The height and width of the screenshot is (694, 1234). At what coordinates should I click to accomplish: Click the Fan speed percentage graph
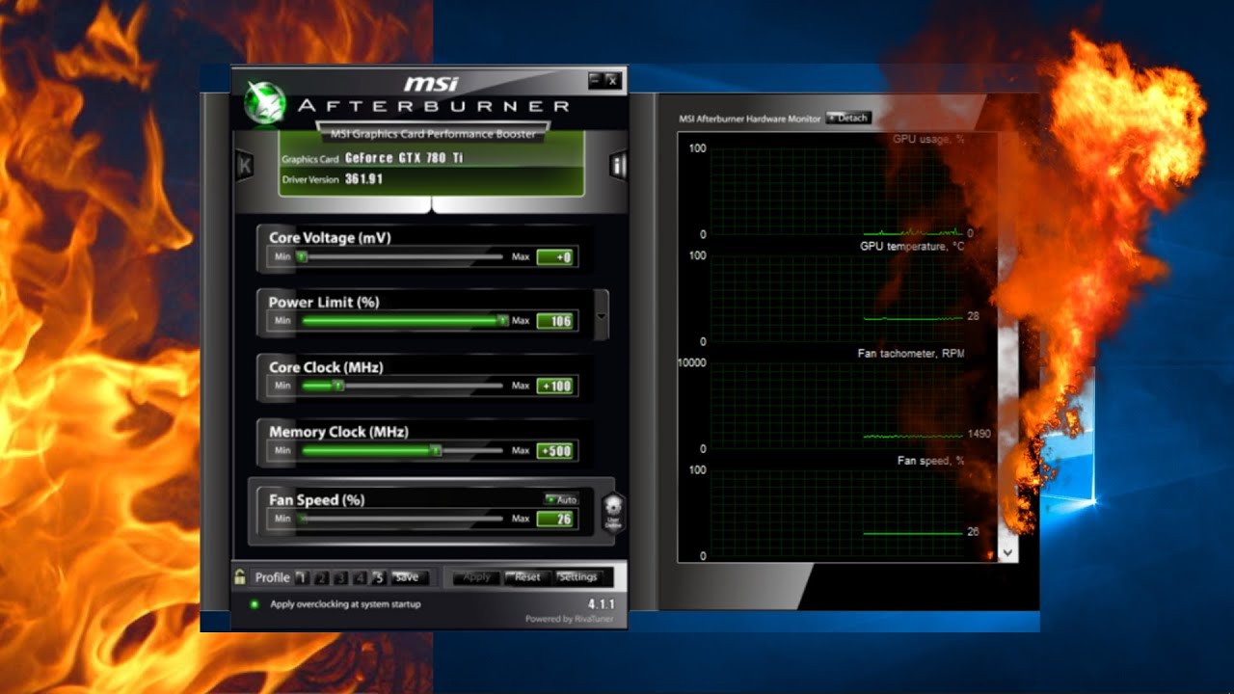coord(837,513)
